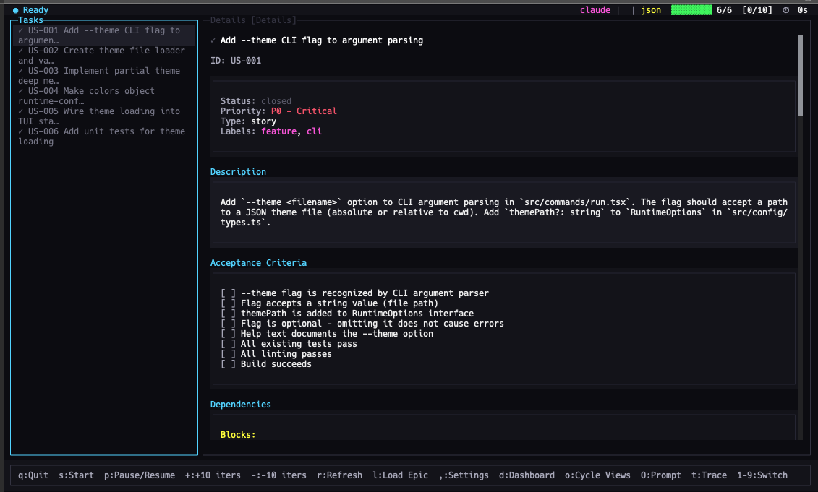This screenshot has height=492, width=818.
Task: Click the checkmark icon beside US-001 task
Action: tap(21, 30)
